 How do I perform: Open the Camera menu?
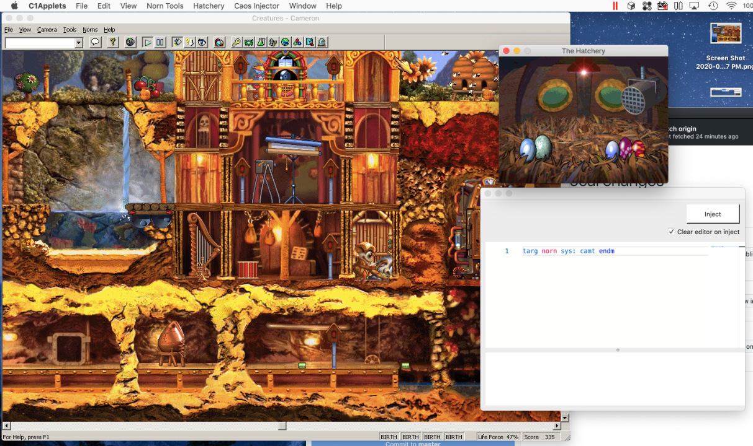click(47, 30)
